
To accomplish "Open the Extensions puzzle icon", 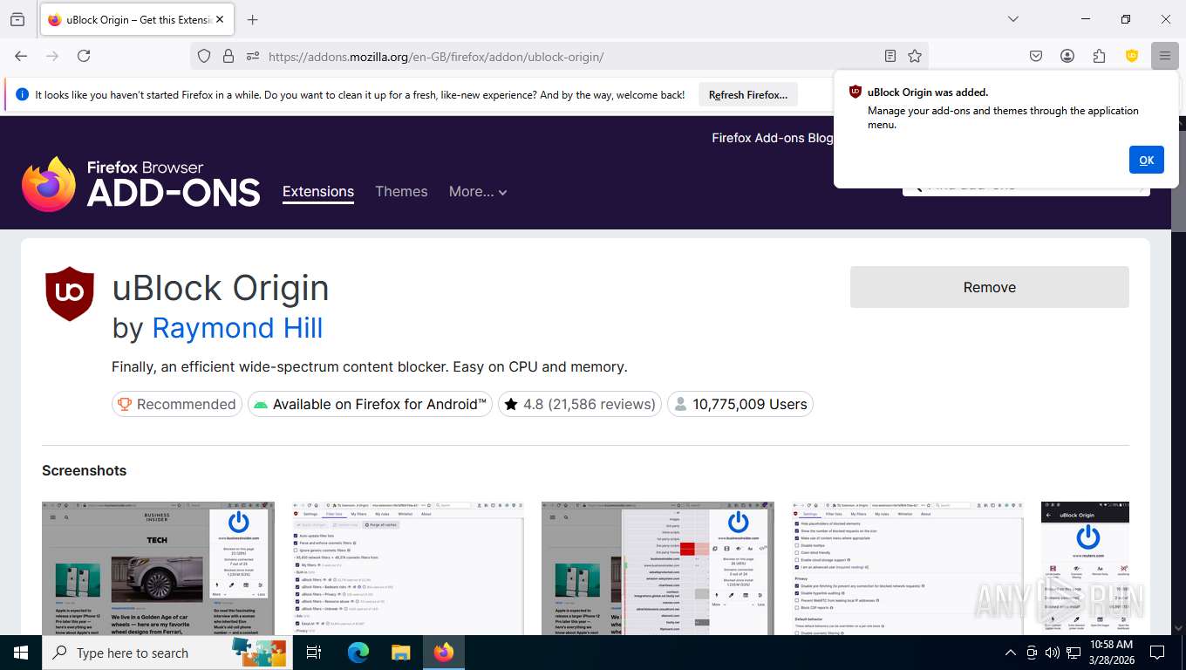I will (1100, 56).
